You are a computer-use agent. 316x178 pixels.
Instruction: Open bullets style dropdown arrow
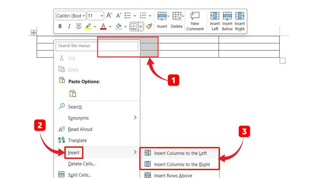pos(135,16)
